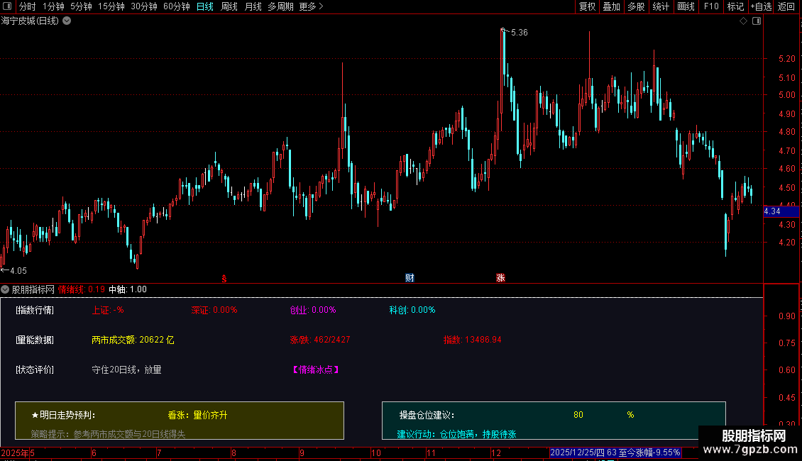802x461 pixels.
Task: Click the 标记 button
Action: pos(735,6)
